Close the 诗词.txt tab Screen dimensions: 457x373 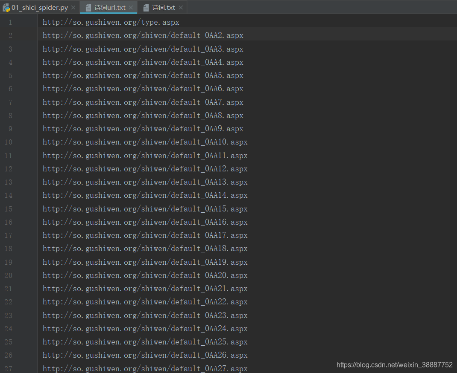181,8
